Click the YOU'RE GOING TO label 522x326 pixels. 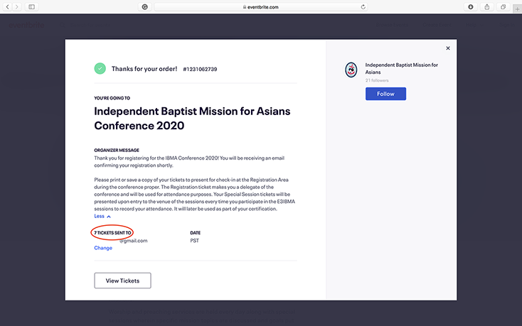[112, 98]
